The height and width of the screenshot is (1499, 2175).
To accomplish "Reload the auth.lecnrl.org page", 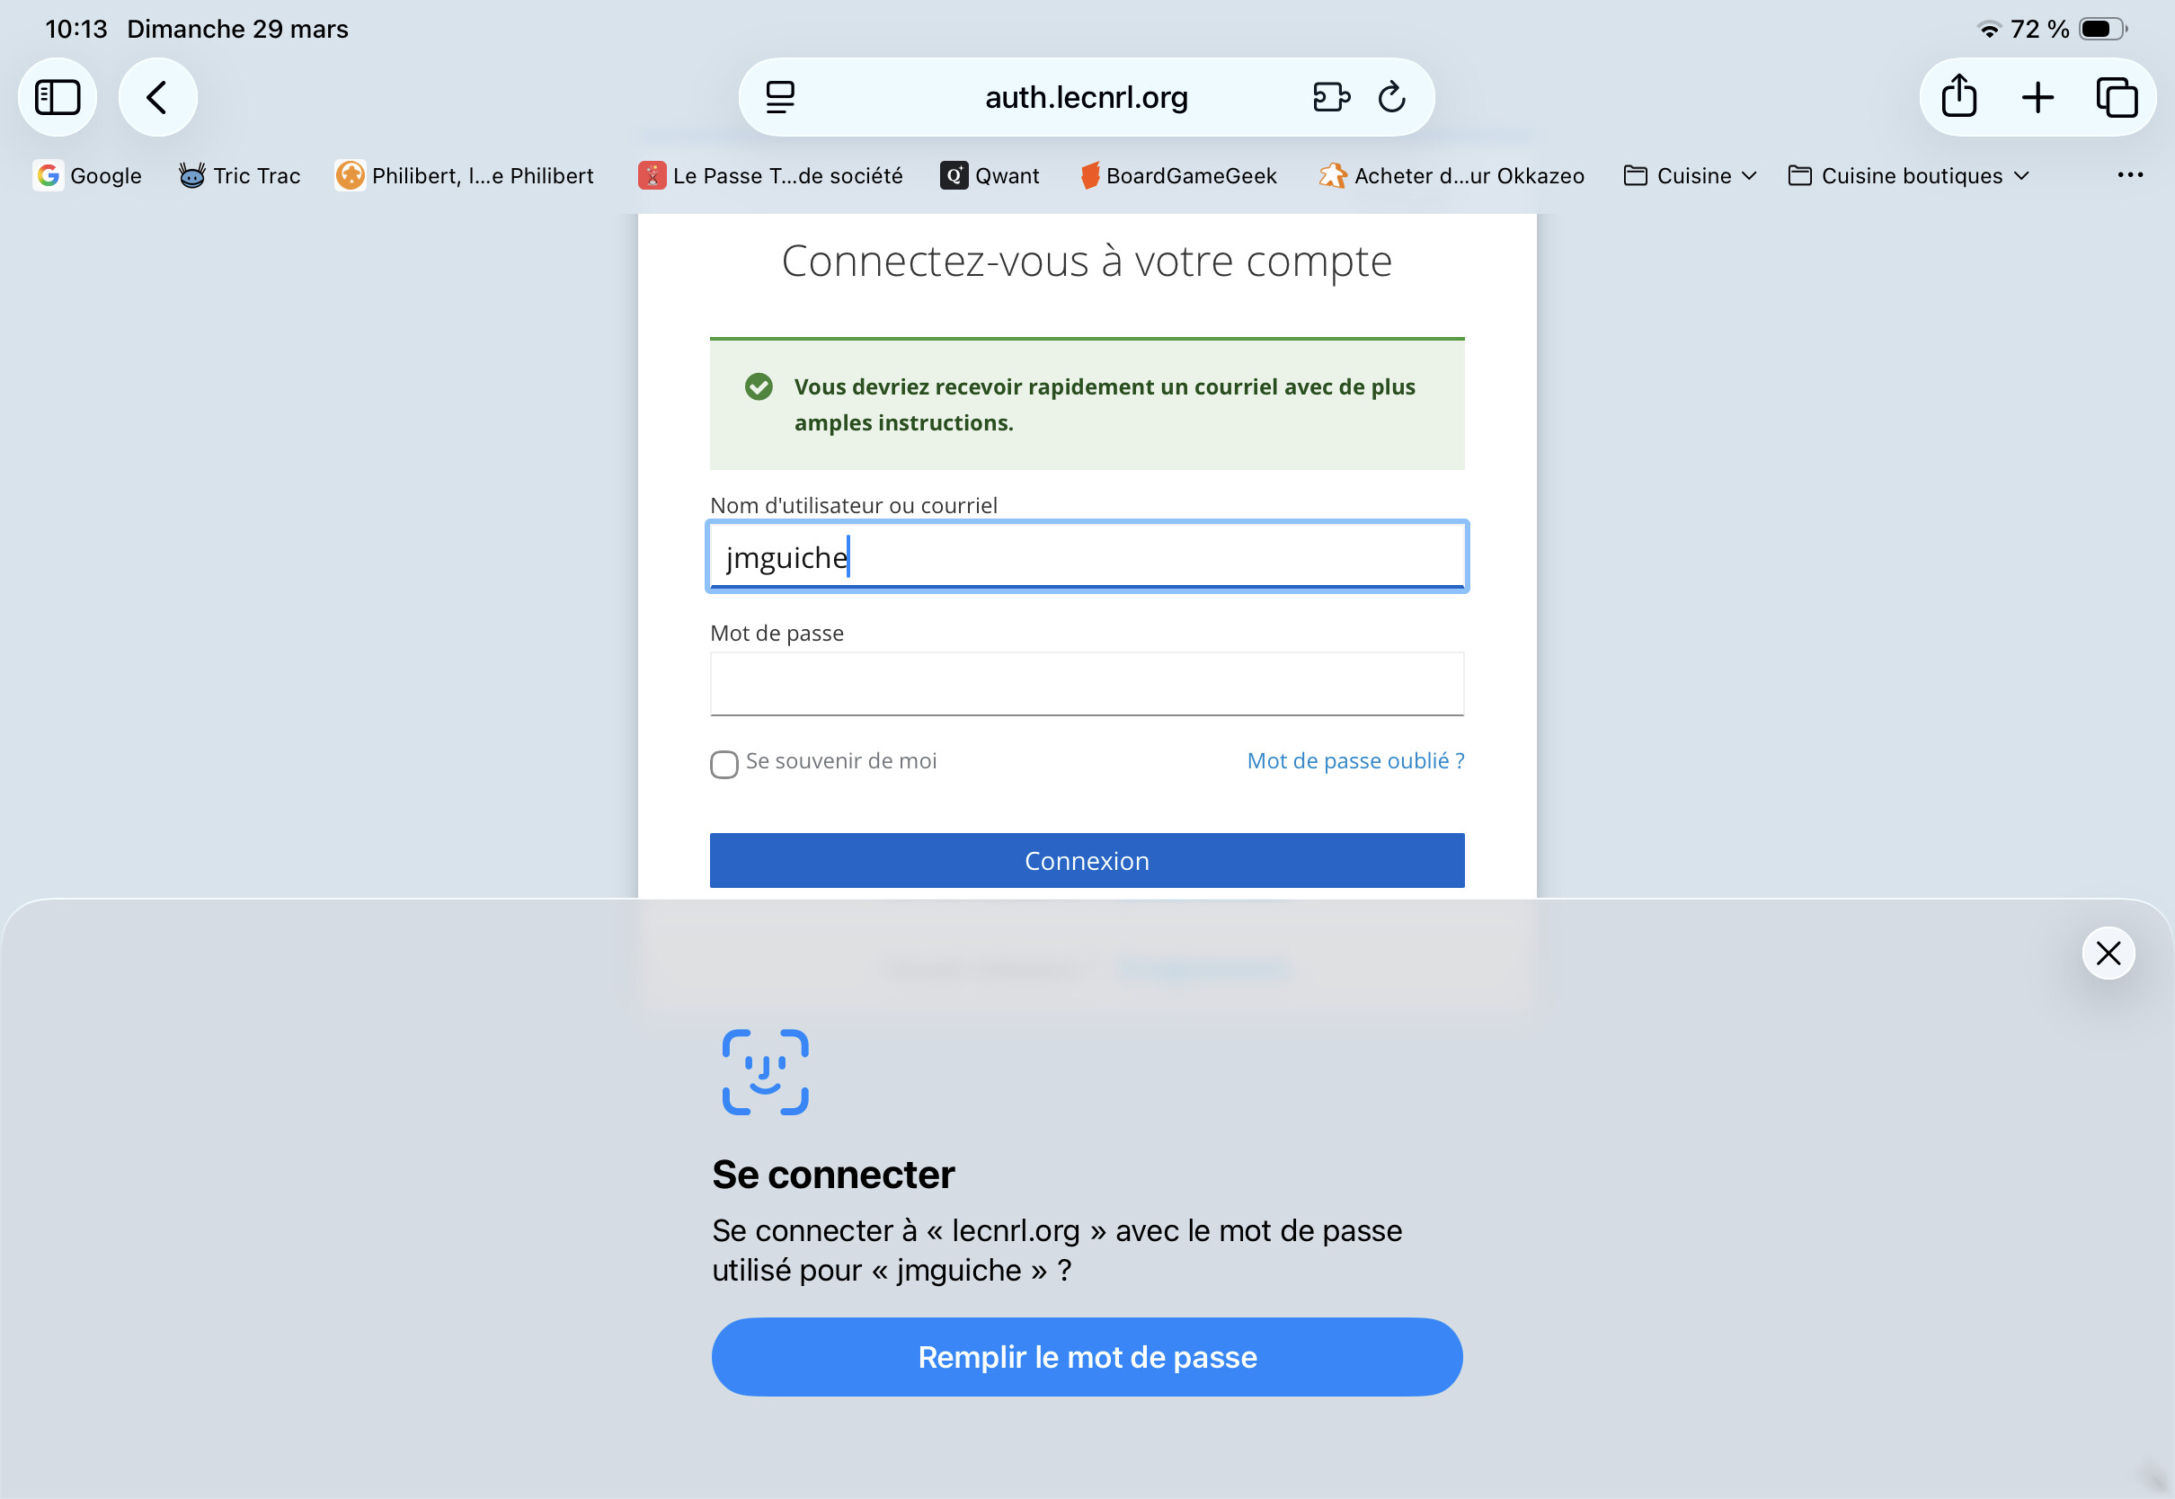I will click(x=1392, y=97).
